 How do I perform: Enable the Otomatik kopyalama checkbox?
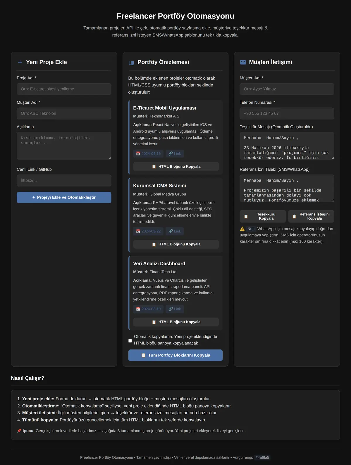(130, 341)
